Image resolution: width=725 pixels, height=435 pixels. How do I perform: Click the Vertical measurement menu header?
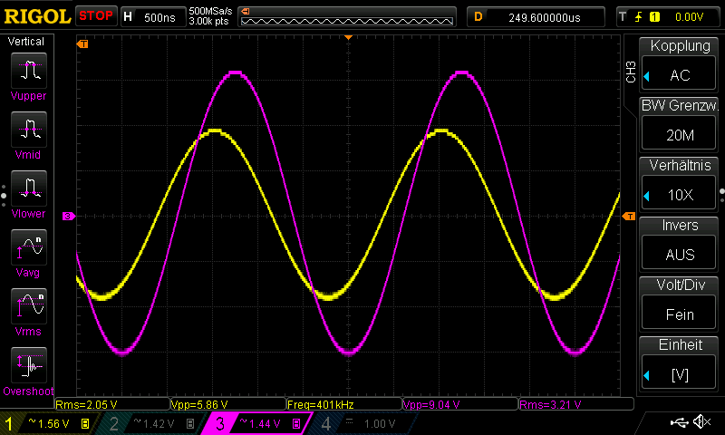pyautogui.click(x=26, y=42)
